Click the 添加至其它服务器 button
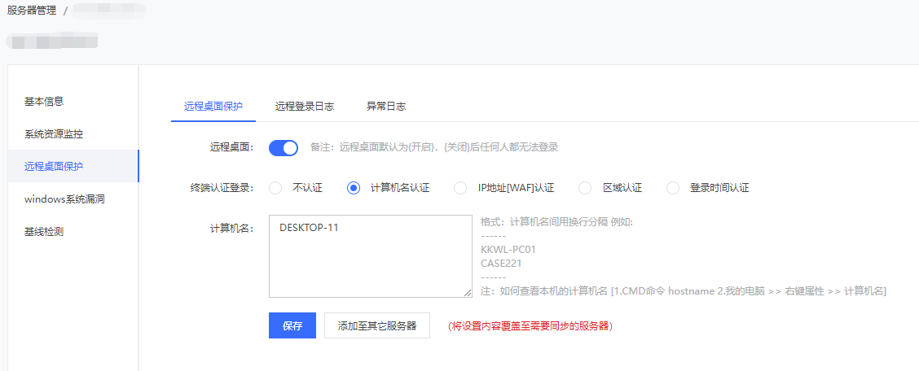The width and height of the screenshot is (919, 371). [376, 325]
